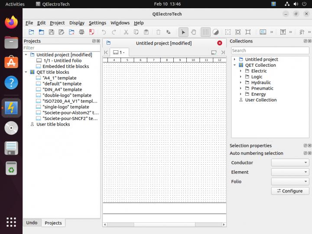Image resolution: width=312 pixels, height=234 pixels.
Task: Close Untitled project with red X
Action: click(x=220, y=43)
